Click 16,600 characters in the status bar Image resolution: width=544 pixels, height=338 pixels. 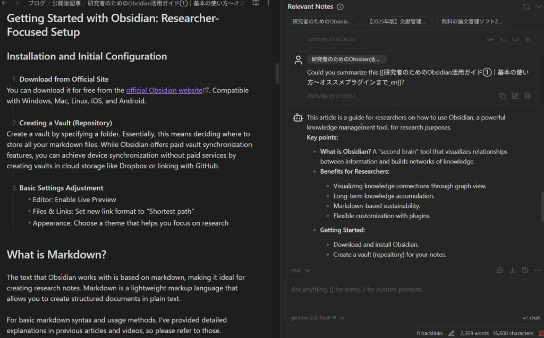click(x=513, y=333)
